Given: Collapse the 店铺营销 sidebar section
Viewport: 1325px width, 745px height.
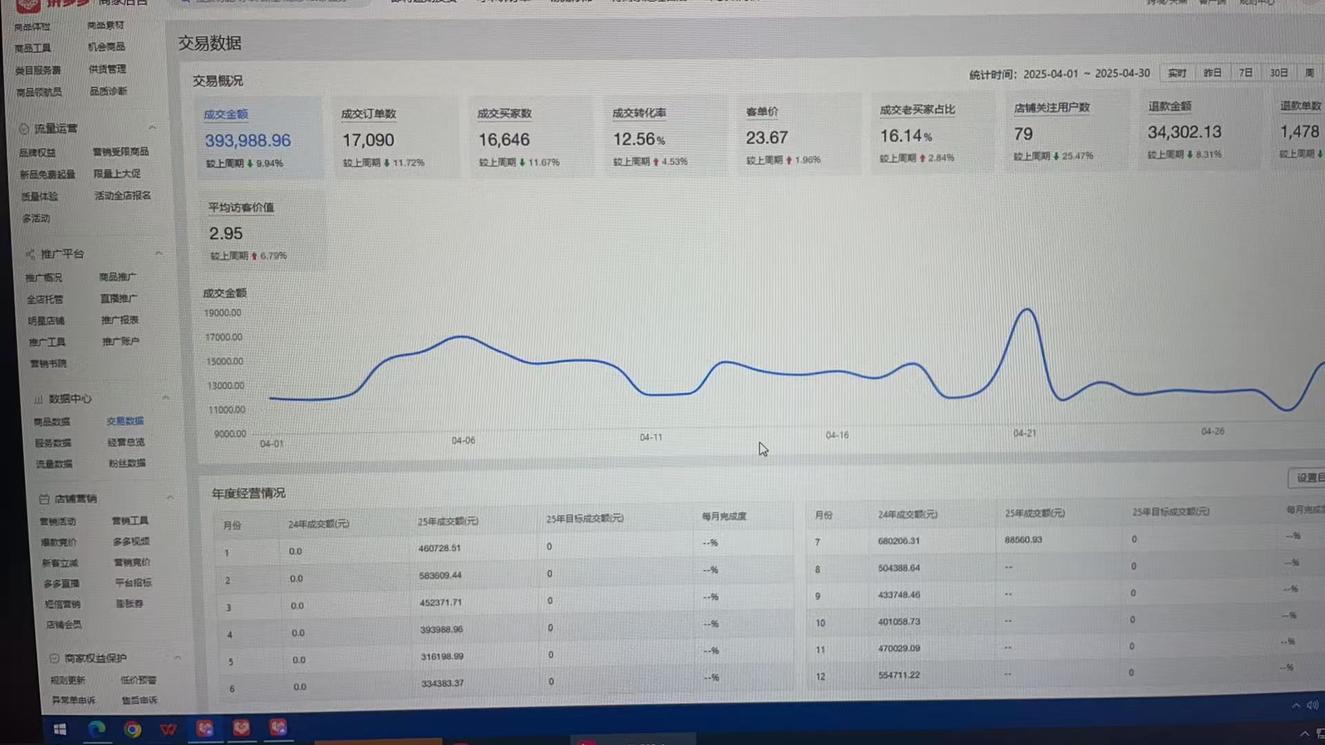Looking at the screenshot, I should (170, 497).
